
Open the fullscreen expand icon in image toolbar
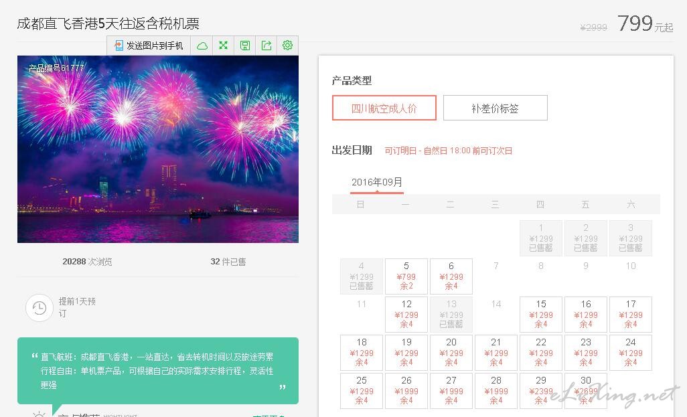click(224, 45)
